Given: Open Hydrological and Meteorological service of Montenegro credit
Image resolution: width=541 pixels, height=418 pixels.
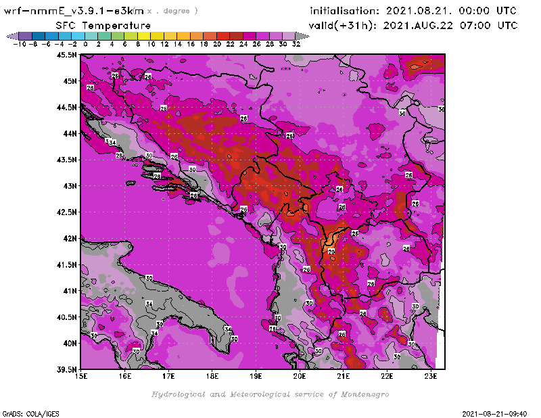Looking at the screenshot, I should click(x=270, y=394).
